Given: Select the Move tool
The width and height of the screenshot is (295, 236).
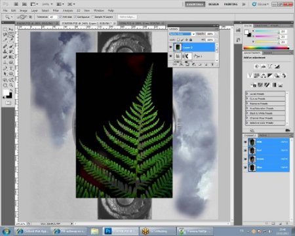Looking at the screenshot, I should (x=11, y=29).
